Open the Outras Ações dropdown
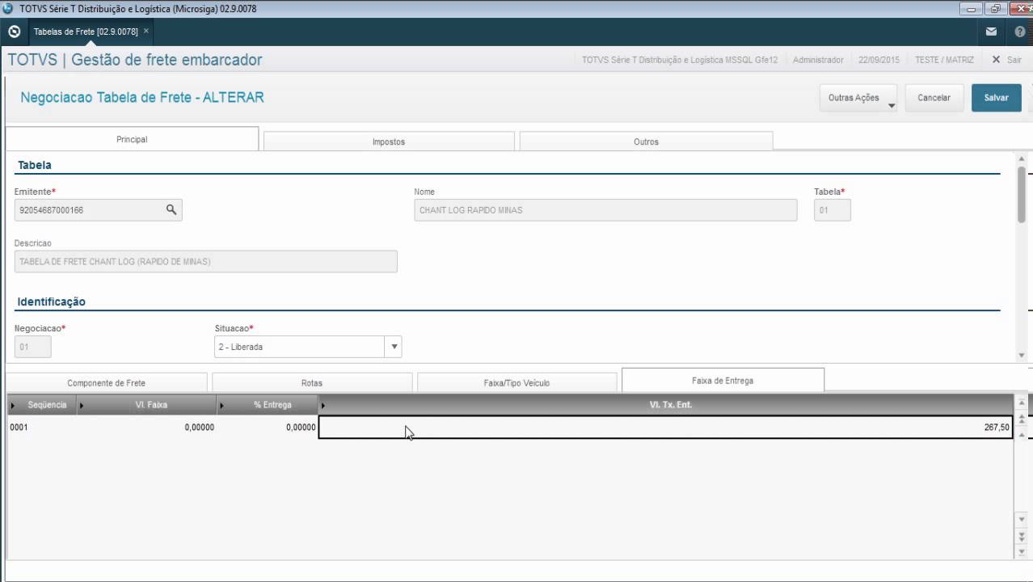This screenshot has width=1033, height=582. click(859, 98)
